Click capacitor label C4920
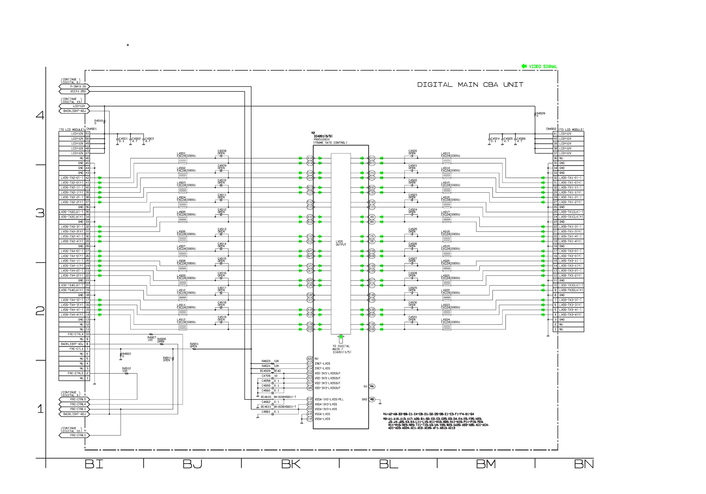 [413, 151]
